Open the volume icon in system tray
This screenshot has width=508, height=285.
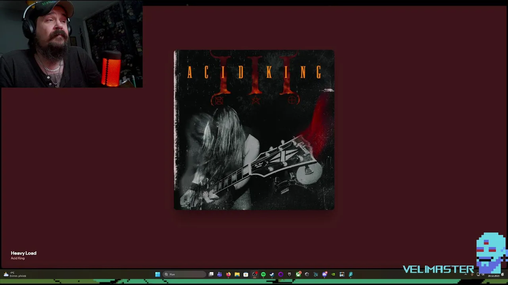483,274
